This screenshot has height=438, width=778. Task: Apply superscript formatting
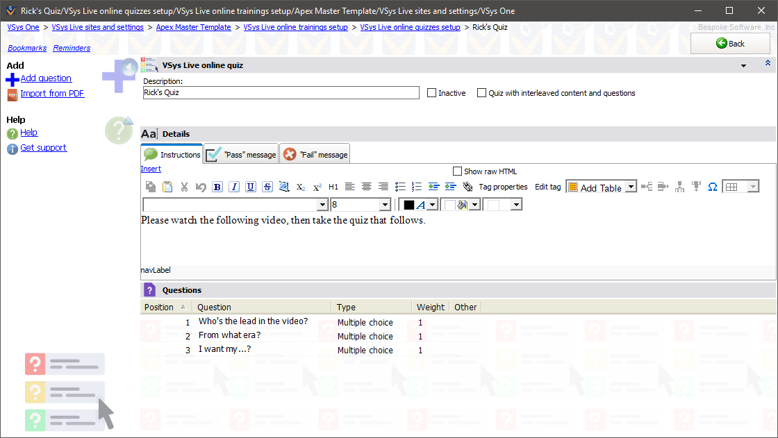point(317,187)
